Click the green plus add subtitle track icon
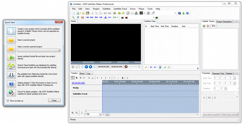243x125 pixels. click(204, 26)
